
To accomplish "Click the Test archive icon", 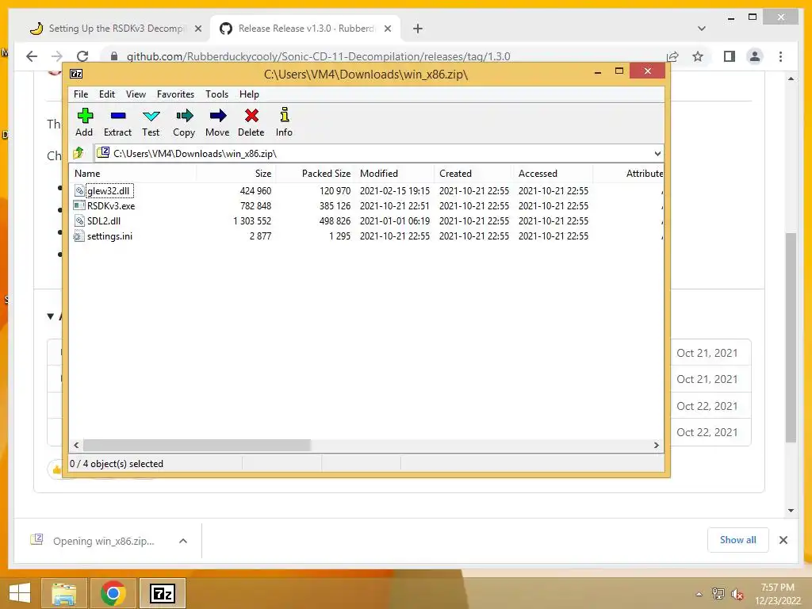I will [151, 122].
